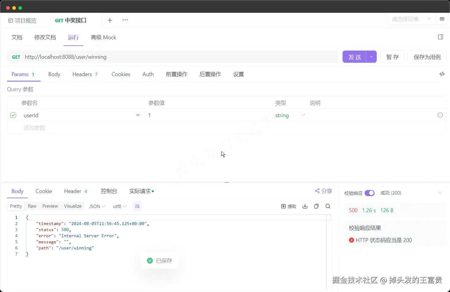
Task: Open the 实际请求 tab
Action: point(141,191)
